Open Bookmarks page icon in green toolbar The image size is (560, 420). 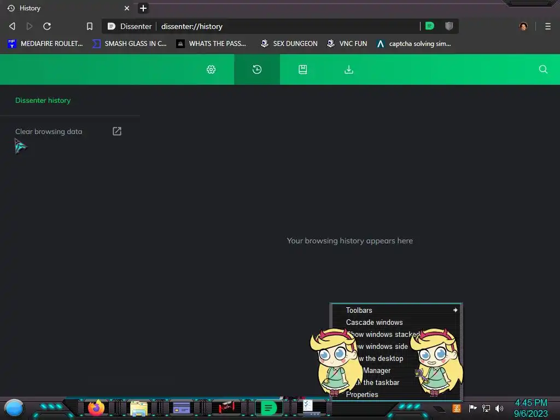[303, 69]
